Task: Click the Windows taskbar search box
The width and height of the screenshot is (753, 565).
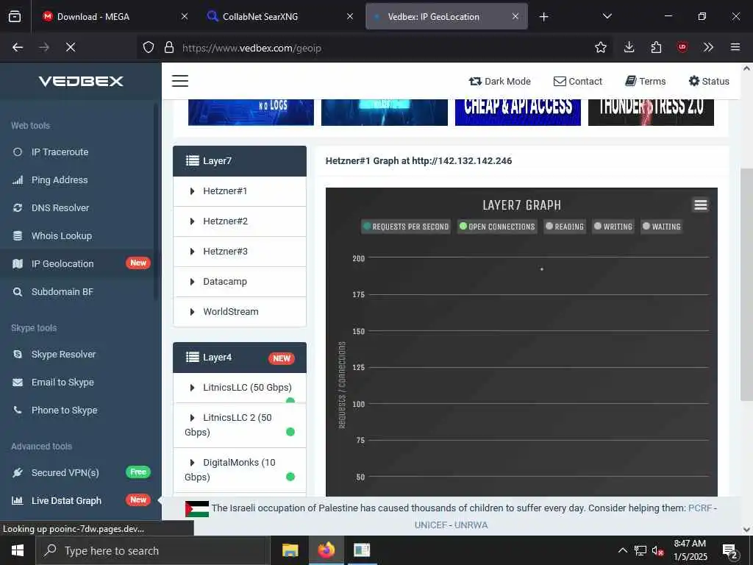Action: [x=153, y=550]
